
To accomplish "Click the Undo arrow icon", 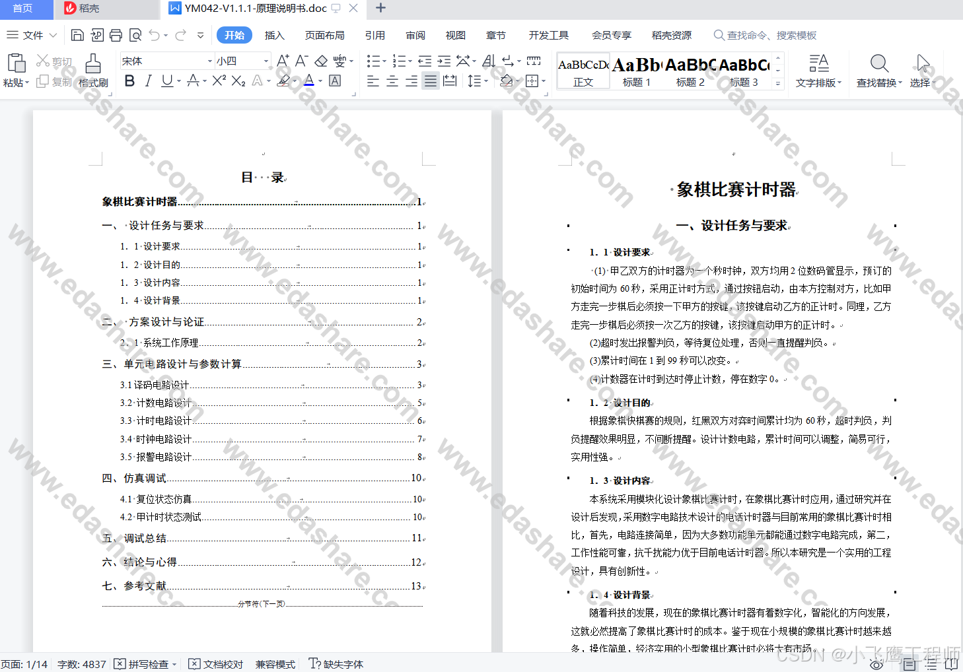I will coord(155,35).
